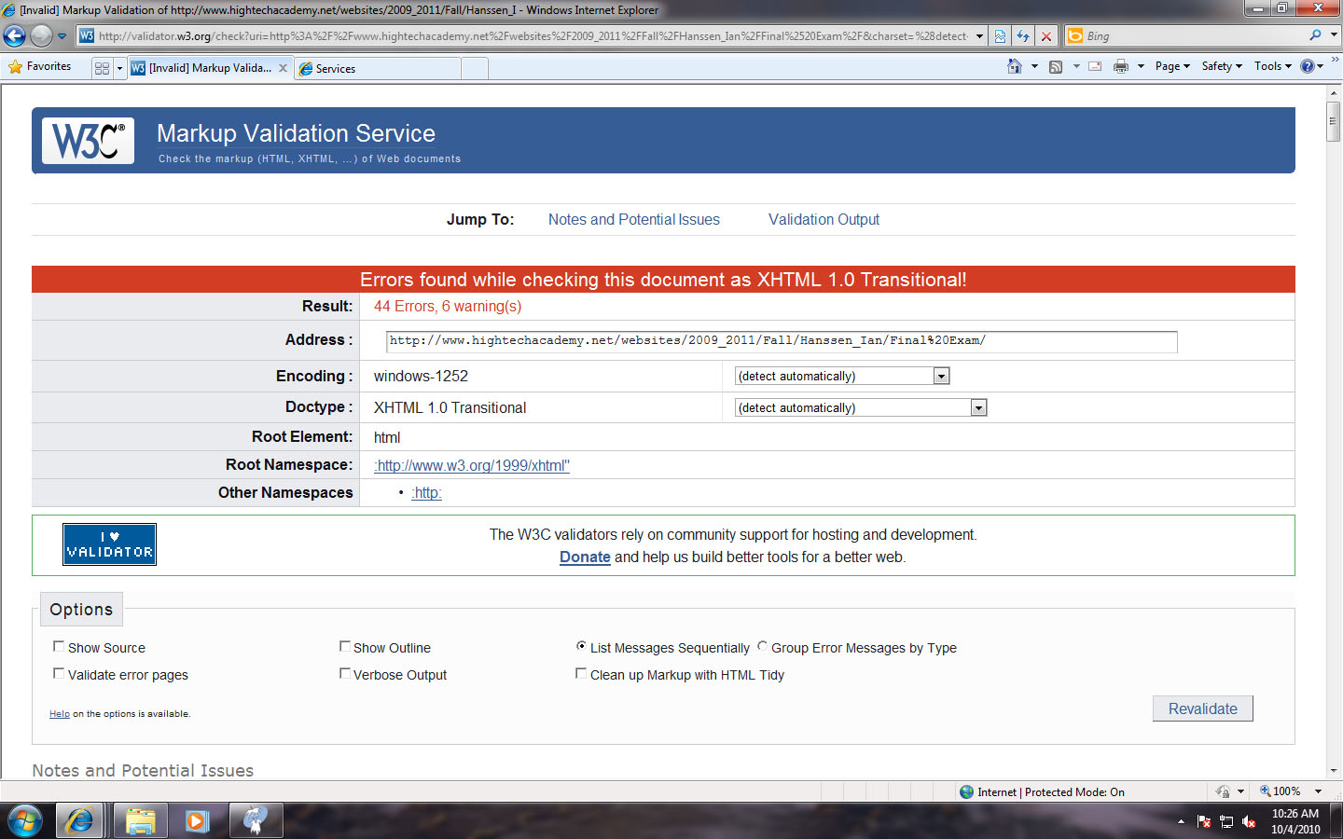The image size is (1343, 839).
Task: Open the Tools menu
Action: (x=1272, y=66)
